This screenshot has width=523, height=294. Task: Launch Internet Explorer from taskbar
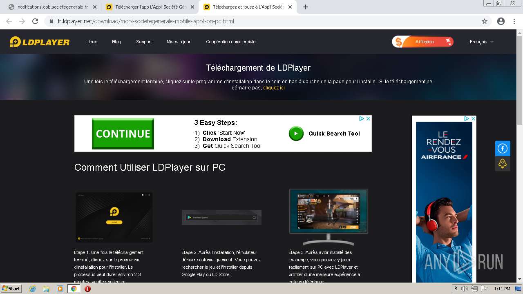pyautogui.click(x=33, y=289)
